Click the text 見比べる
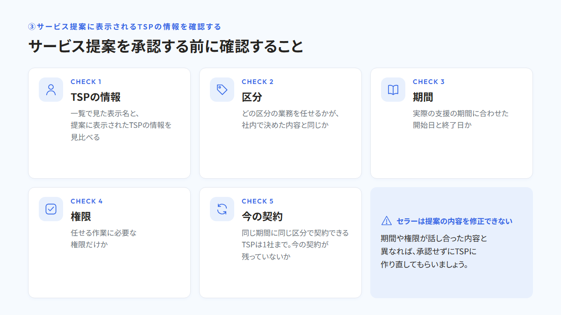The width and height of the screenshot is (561, 315). point(85,137)
